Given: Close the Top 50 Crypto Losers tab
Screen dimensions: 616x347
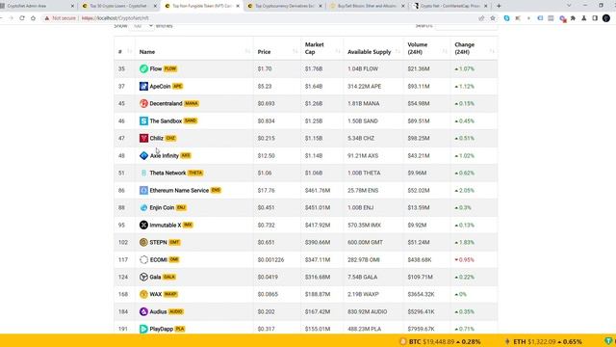Looking at the screenshot, I should pos(155,6).
